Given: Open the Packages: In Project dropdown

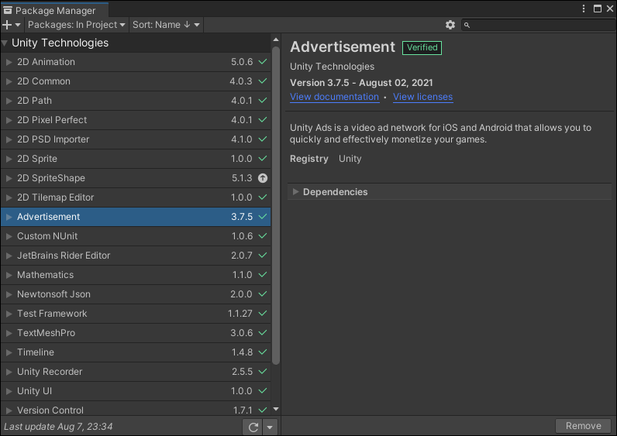Looking at the screenshot, I should click(76, 25).
